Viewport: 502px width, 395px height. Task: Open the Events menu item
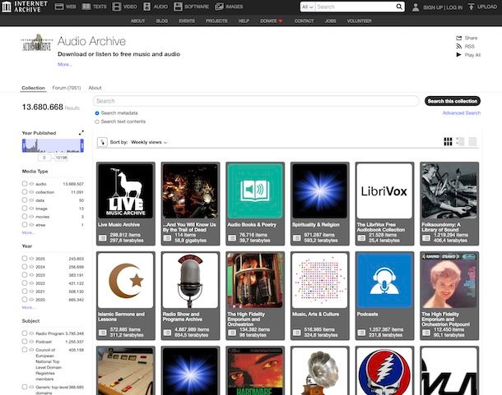[187, 21]
